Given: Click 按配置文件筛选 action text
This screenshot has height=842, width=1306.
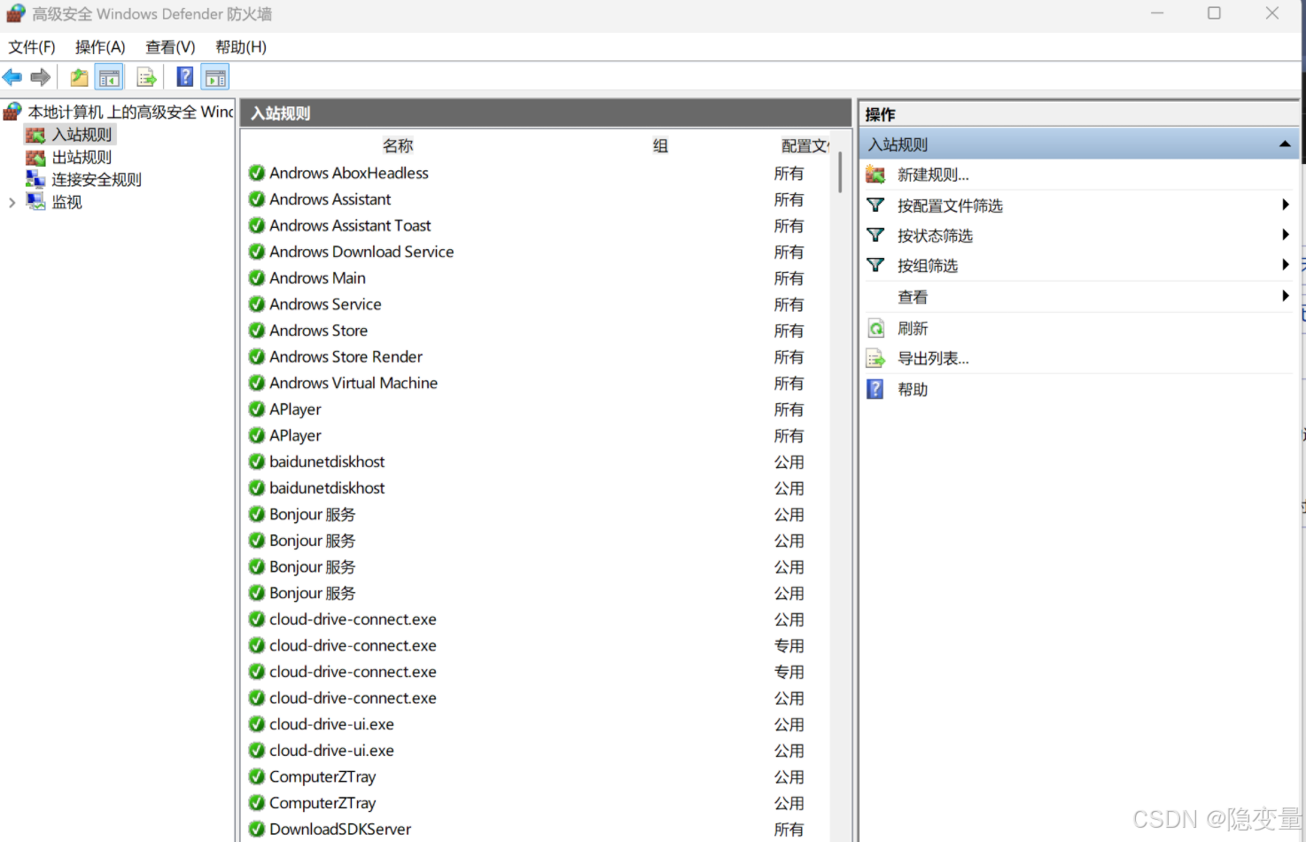Looking at the screenshot, I should (x=950, y=205).
